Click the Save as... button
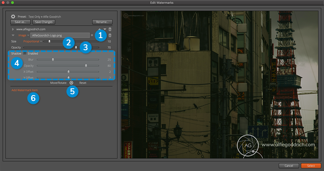The image size is (324, 171). tap(21, 22)
